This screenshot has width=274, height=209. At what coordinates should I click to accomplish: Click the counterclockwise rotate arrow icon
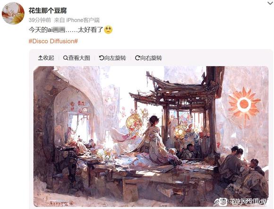102,58
